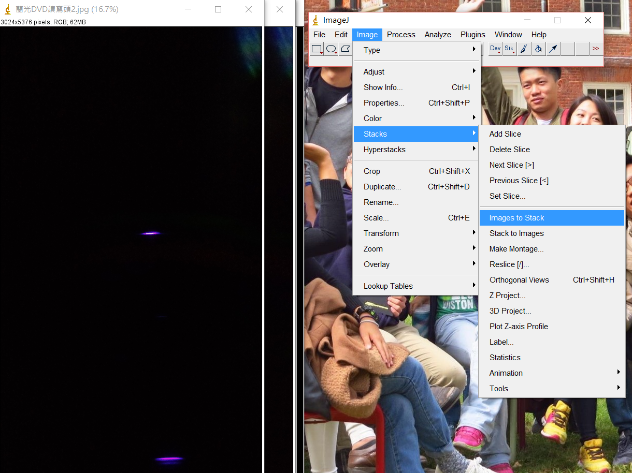
Task: Expand the Color submenu
Action: click(417, 119)
